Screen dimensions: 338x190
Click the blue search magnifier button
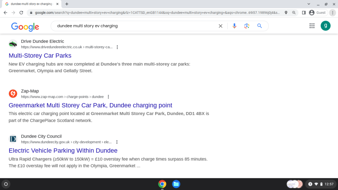point(260,26)
